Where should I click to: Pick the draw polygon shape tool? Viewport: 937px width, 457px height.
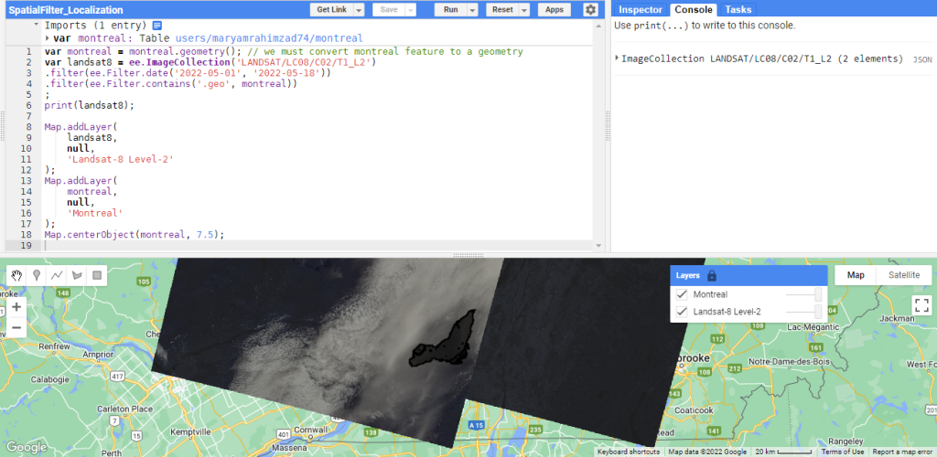point(77,274)
